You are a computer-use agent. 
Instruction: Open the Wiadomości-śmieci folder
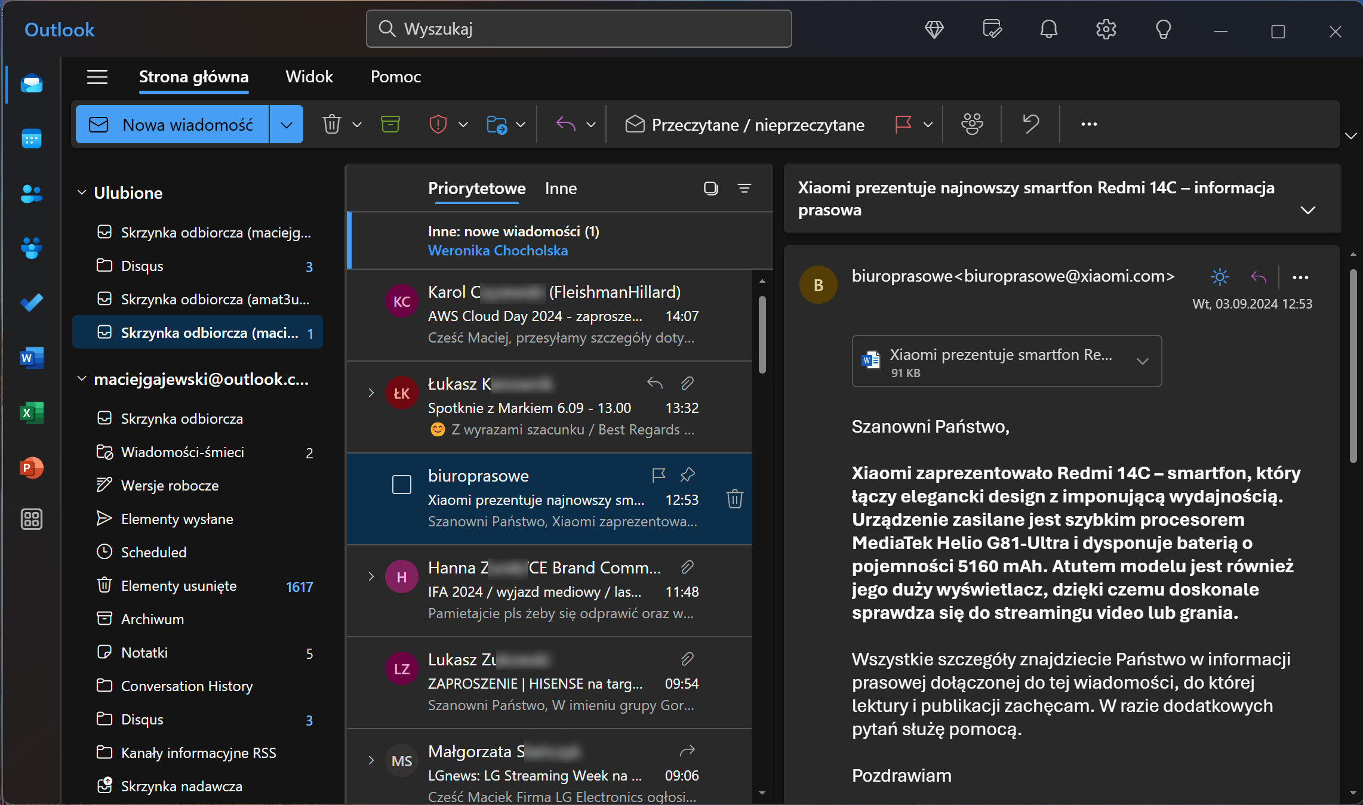tap(198, 452)
